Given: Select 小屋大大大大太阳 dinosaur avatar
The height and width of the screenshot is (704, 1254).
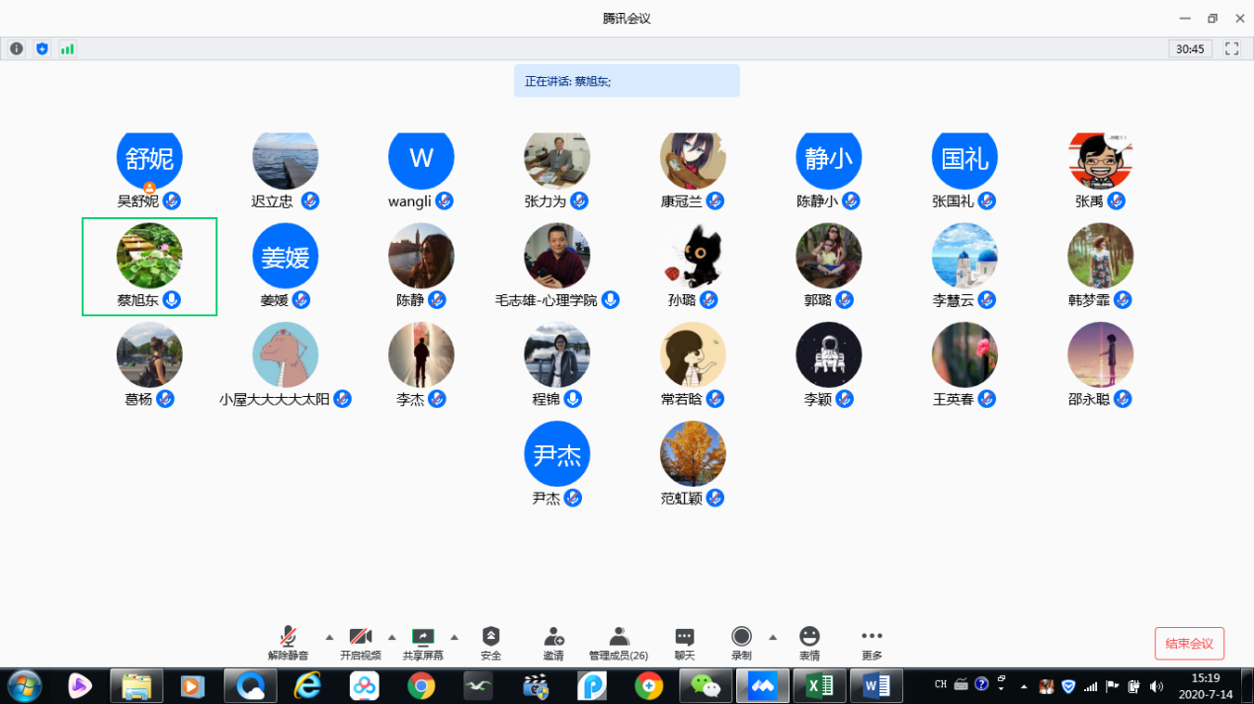Looking at the screenshot, I should tap(286, 354).
